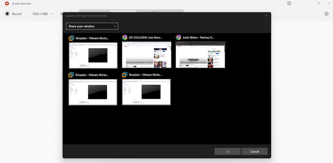The height and width of the screenshot is (163, 333).
Task: Select the Jose Mourinho YouTube window thumbnail
Action: click(x=146, y=55)
